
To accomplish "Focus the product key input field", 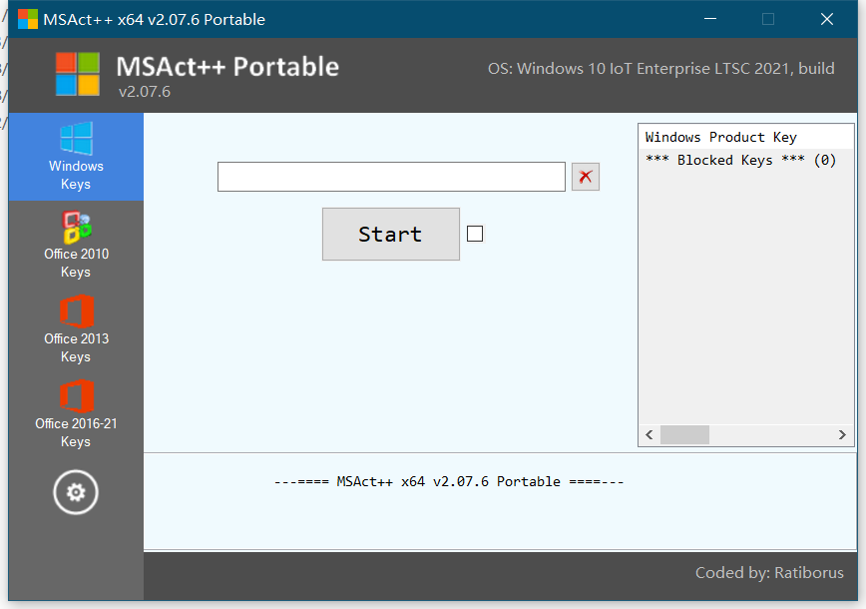I will pos(391,177).
